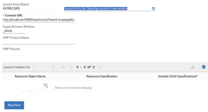The height and width of the screenshot is (112, 208).
Task: Click the Launch Entry Name label
Action: click(x=16, y=4)
